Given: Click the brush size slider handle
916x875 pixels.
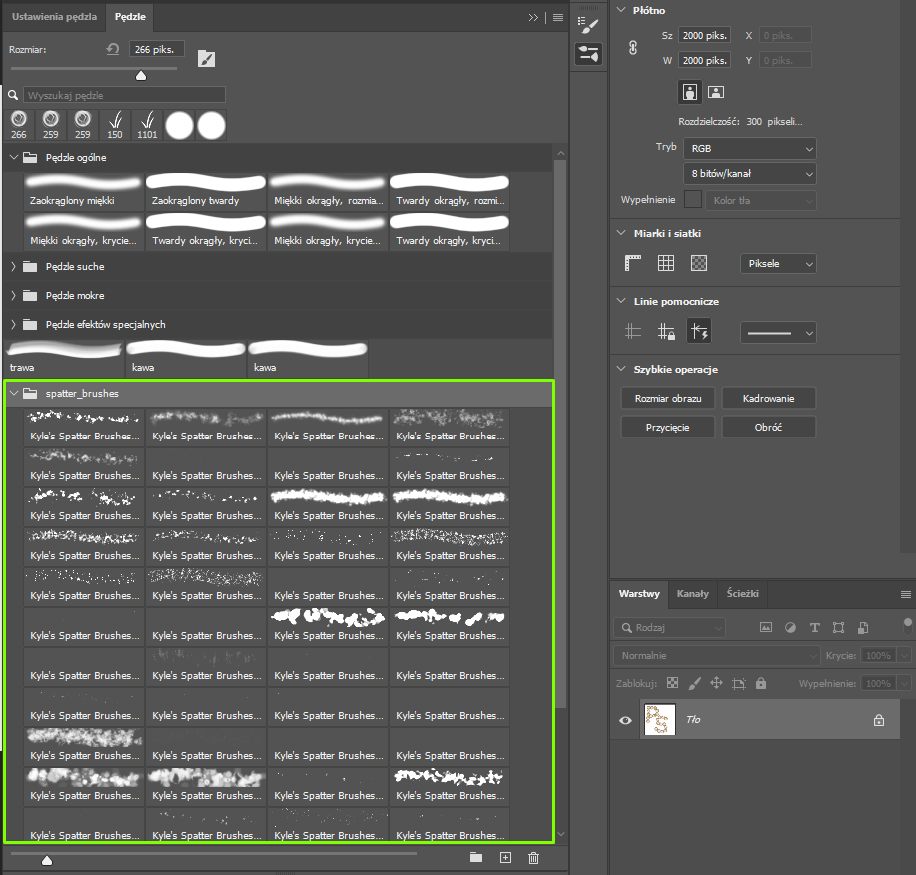Looking at the screenshot, I should (x=141, y=75).
